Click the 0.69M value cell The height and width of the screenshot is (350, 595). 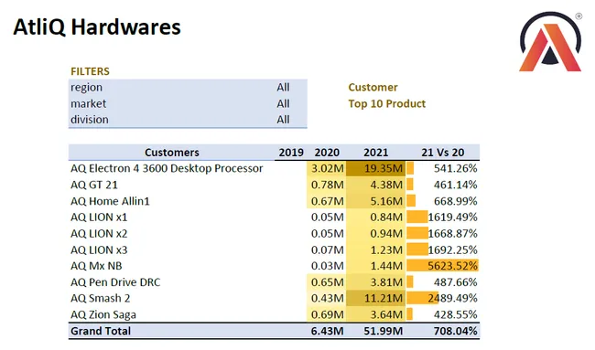click(x=327, y=314)
